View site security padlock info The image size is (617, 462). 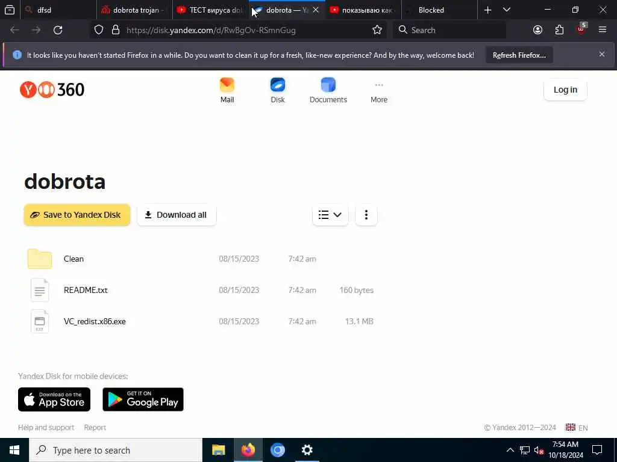point(115,30)
